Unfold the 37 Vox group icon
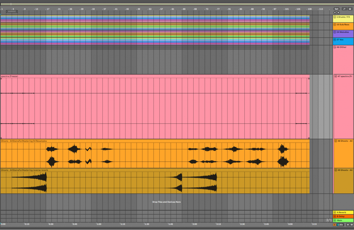Viewport: 354px width, 230px height. pos(335,40)
